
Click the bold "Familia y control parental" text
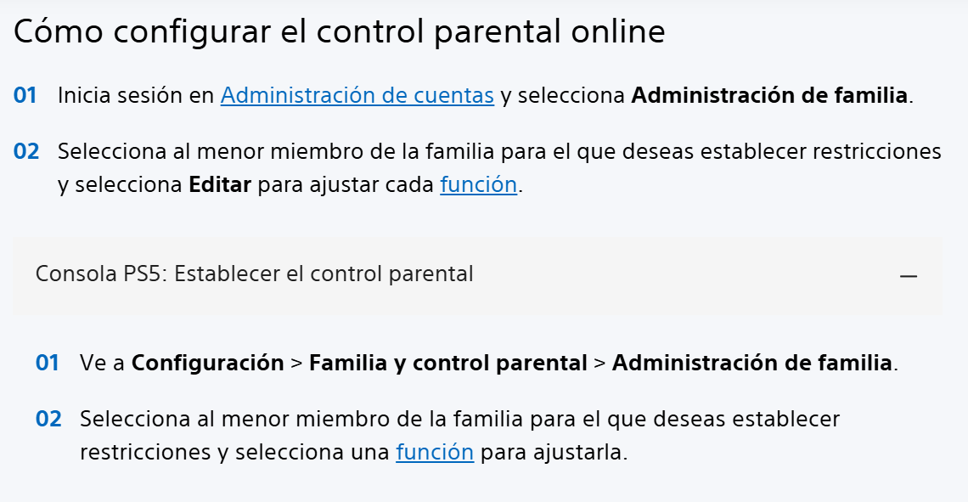pyautogui.click(x=447, y=363)
